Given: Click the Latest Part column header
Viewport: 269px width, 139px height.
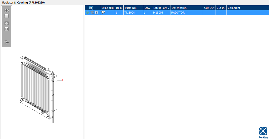Looking at the screenshot, I should click(x=161, y=8).
